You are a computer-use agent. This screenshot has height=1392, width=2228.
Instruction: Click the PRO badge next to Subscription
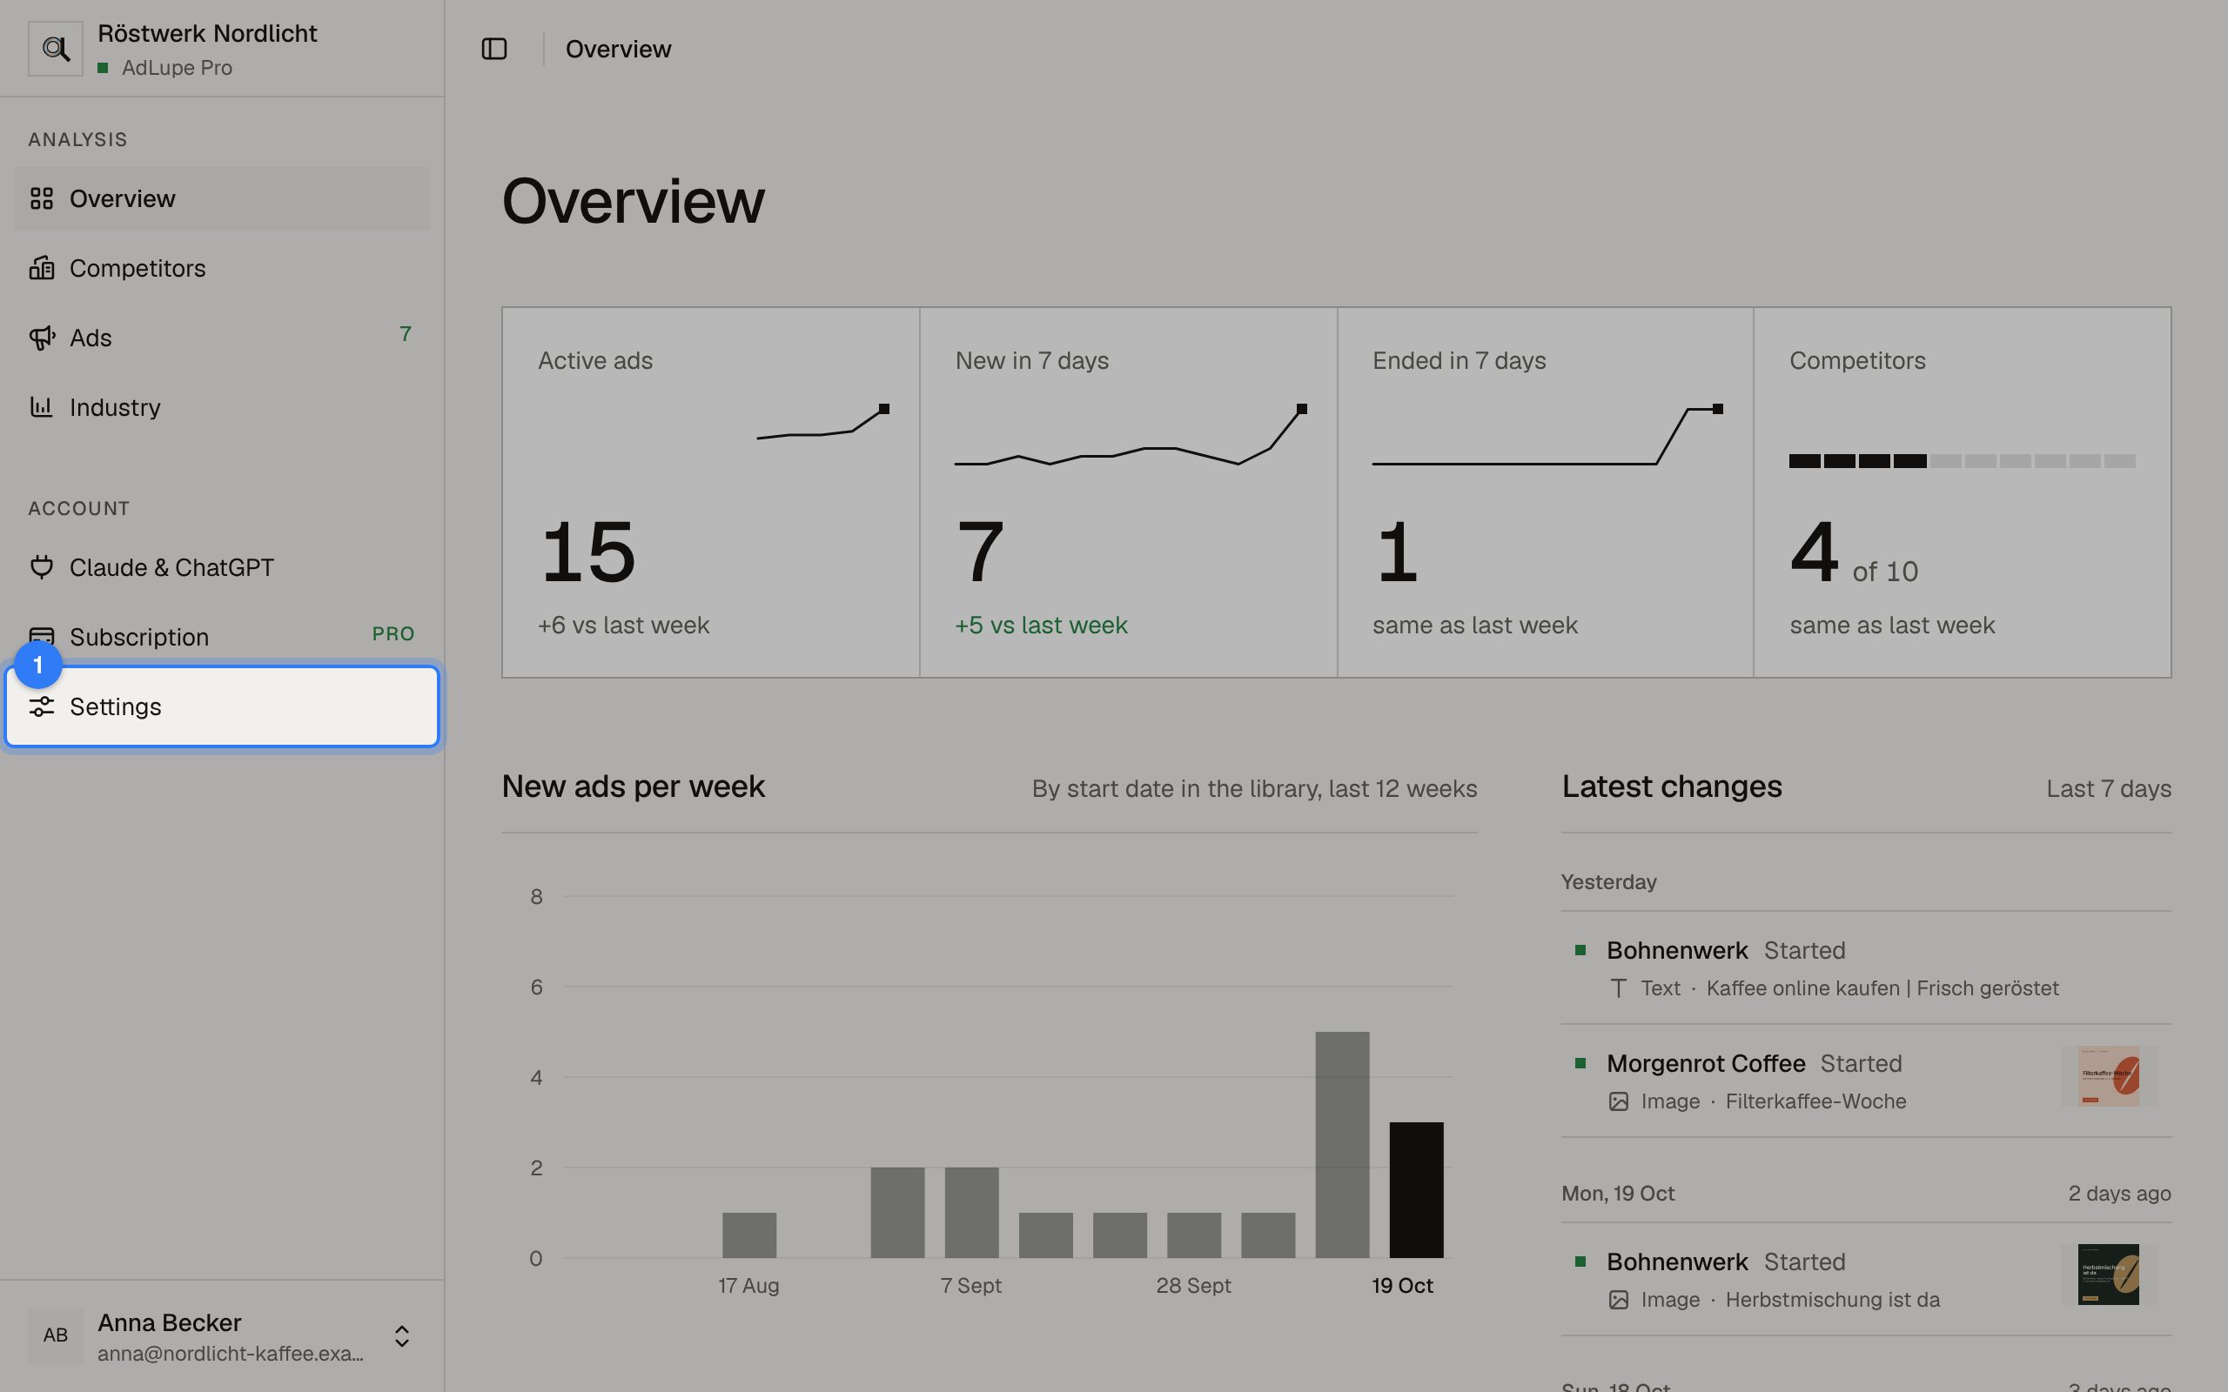pyautogui.click(x=393, y=633)
